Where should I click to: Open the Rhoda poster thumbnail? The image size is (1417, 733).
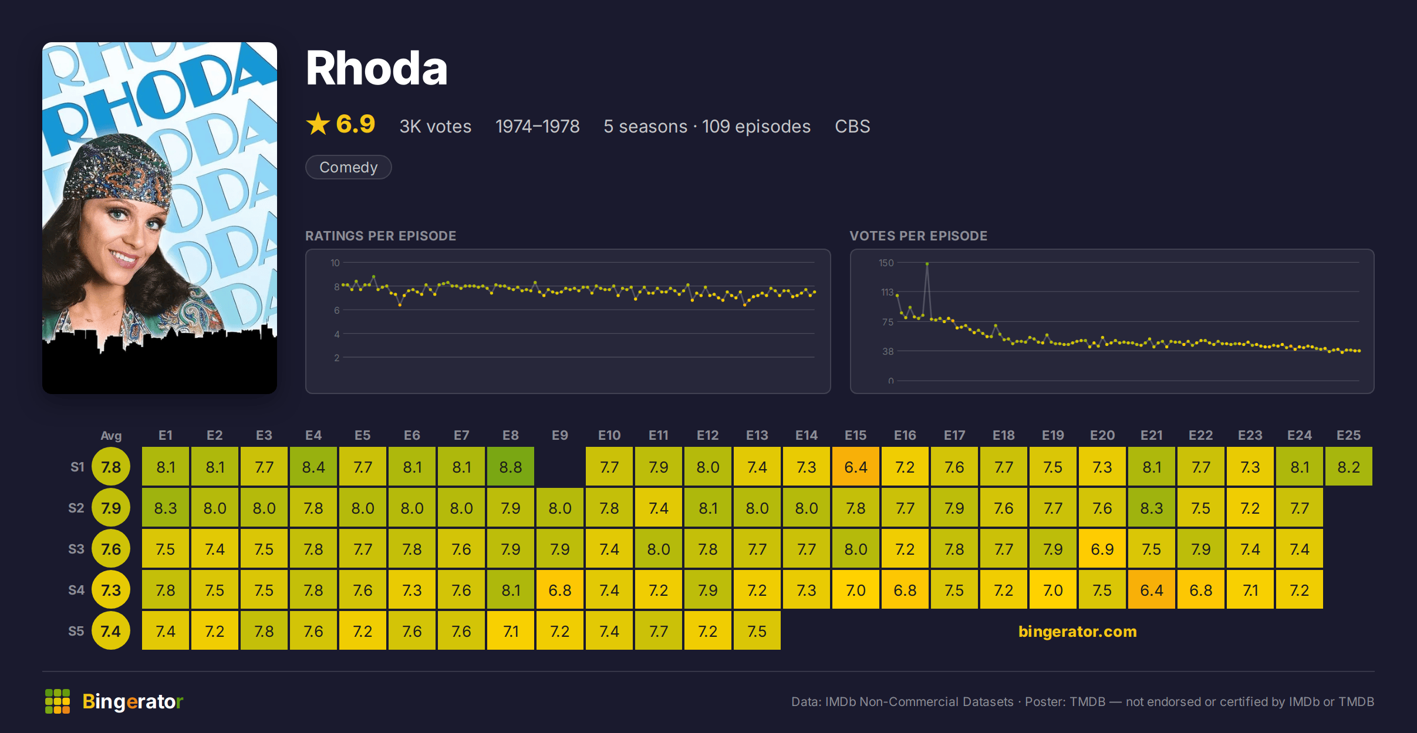(160, 218)
